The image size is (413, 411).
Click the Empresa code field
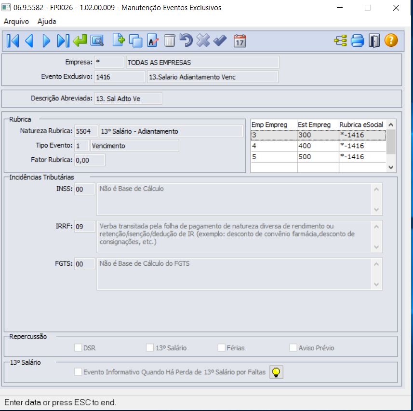pyautogui.click(x=109, y=62)
